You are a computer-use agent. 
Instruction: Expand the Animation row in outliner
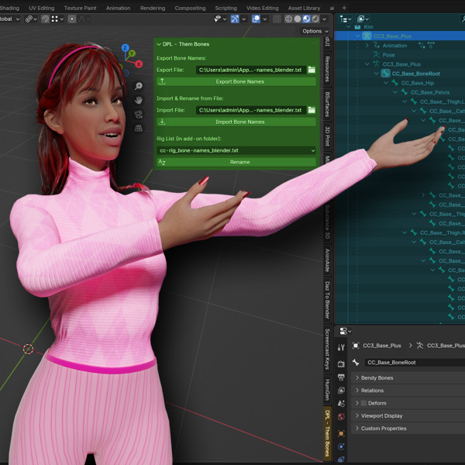[367, 46]
